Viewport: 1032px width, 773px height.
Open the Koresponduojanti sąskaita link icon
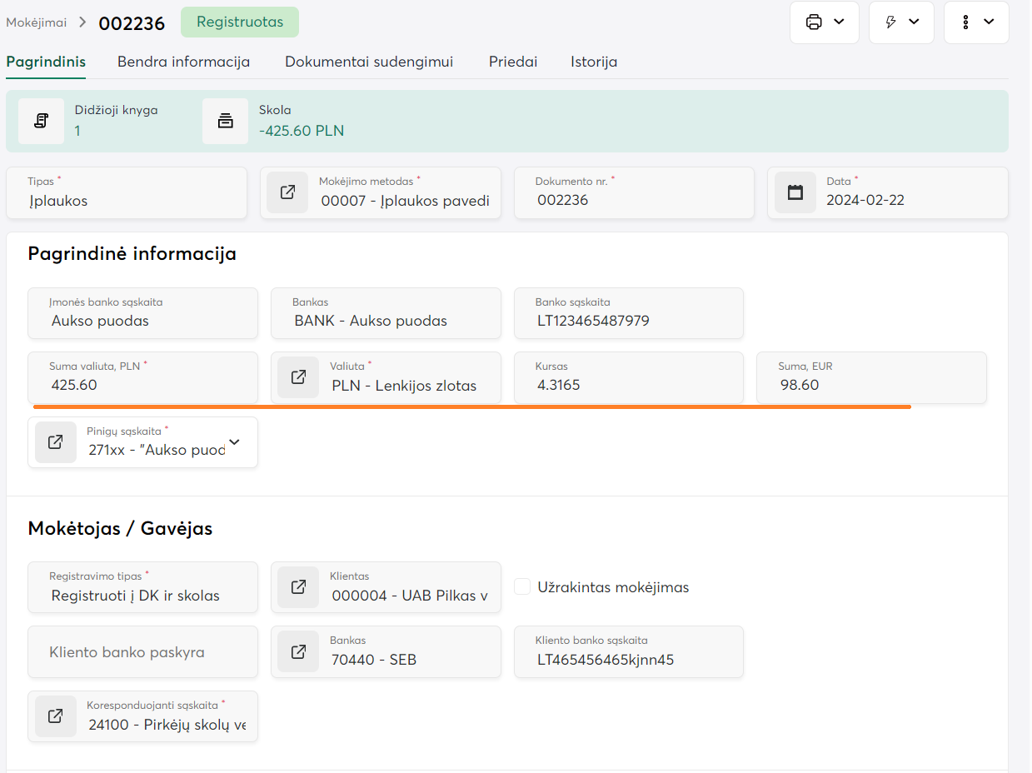[x=55, y=716]
